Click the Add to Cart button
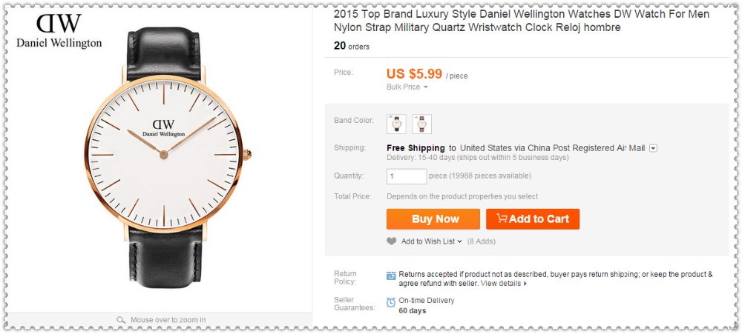This screenshot has width=742, height=334. point(532,219)
